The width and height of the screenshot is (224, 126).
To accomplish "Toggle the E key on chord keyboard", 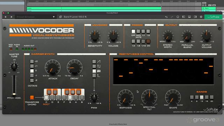I will tap(58, 98).
